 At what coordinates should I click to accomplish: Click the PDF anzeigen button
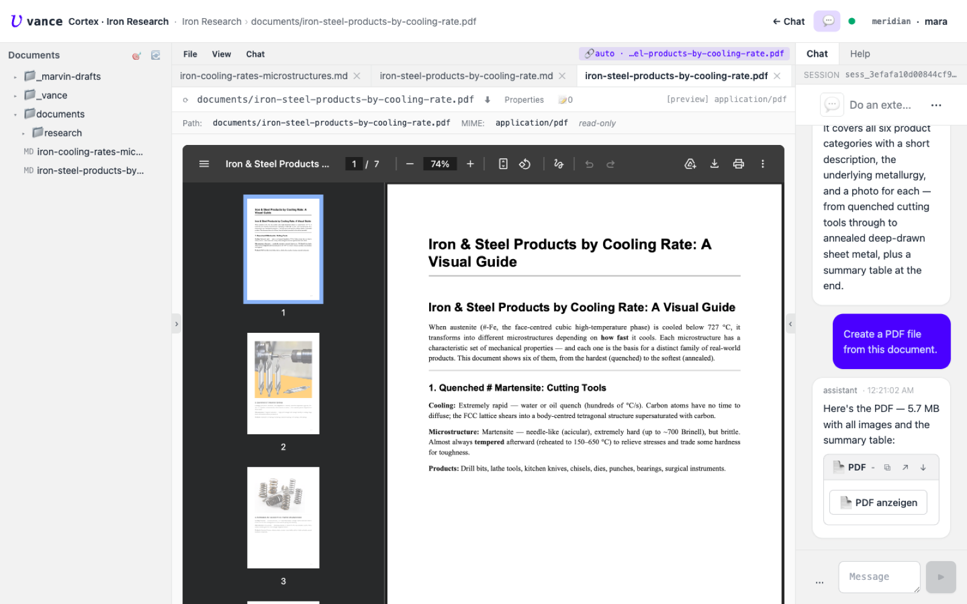pyautogui.click(x=878, y=503)
